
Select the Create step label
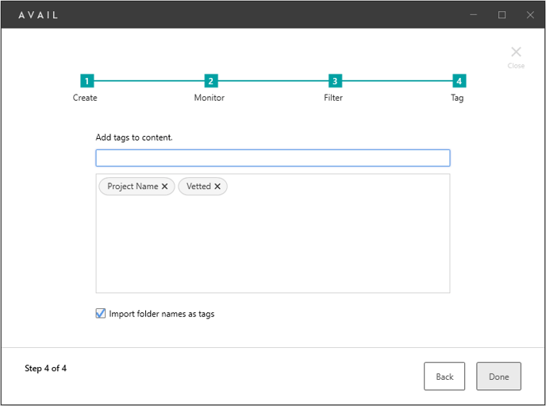pos(85,98)
